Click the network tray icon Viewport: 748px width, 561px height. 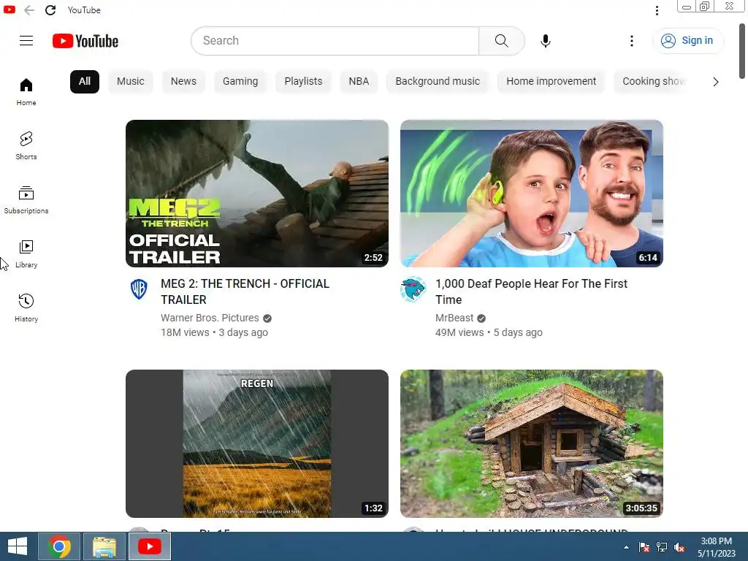click(662, 547)
